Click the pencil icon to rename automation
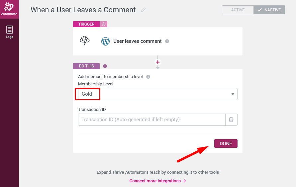This screenshot has width=296, height=187. [143, 10]
